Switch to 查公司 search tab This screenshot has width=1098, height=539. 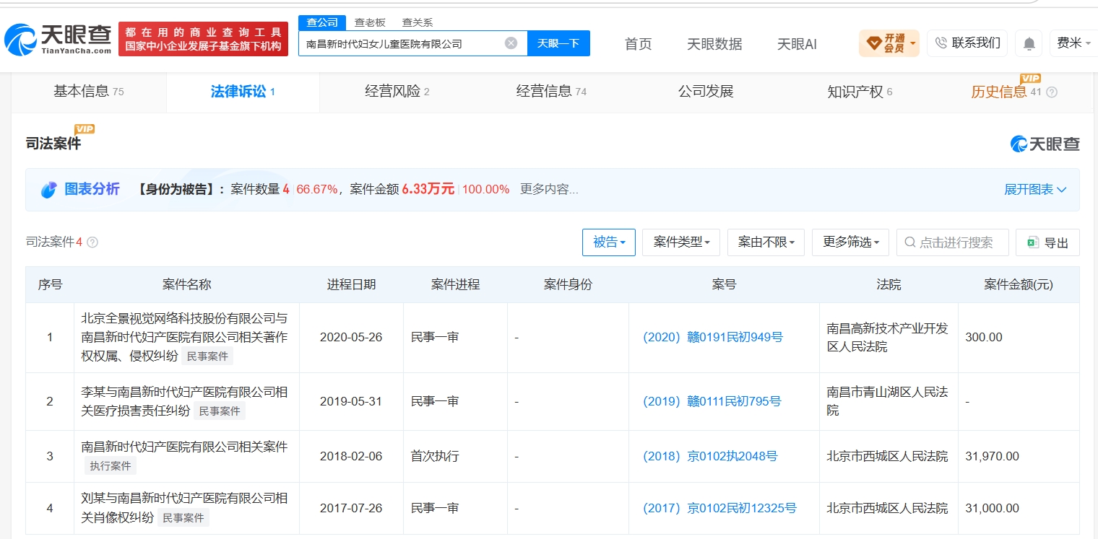[x=322, y=22]
